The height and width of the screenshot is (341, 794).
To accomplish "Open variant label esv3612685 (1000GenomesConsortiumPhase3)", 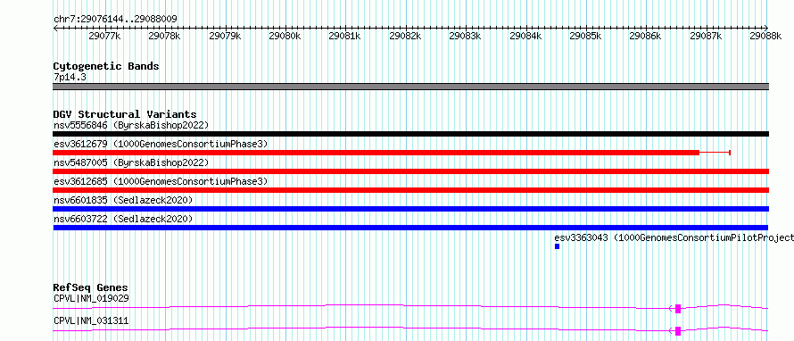I will click(161, 181).
